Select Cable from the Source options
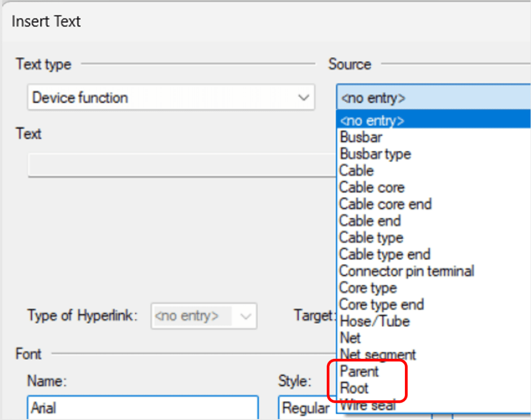Viewport: 531px width, 420px height. (356, 171)
